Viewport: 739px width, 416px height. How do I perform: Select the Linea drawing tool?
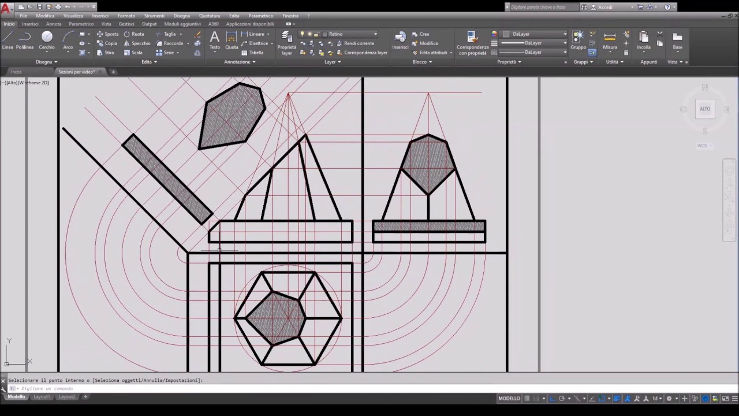pyautogui.click(x=8, y=40)
